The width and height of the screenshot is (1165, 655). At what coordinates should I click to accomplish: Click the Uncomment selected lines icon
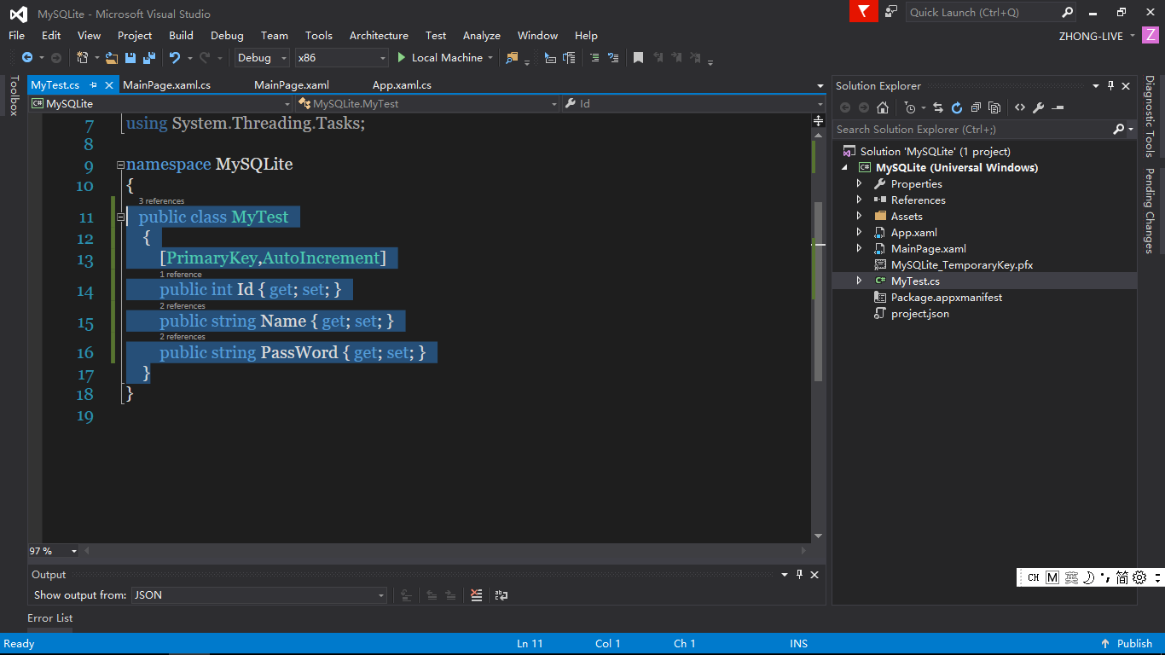[612, 58]
